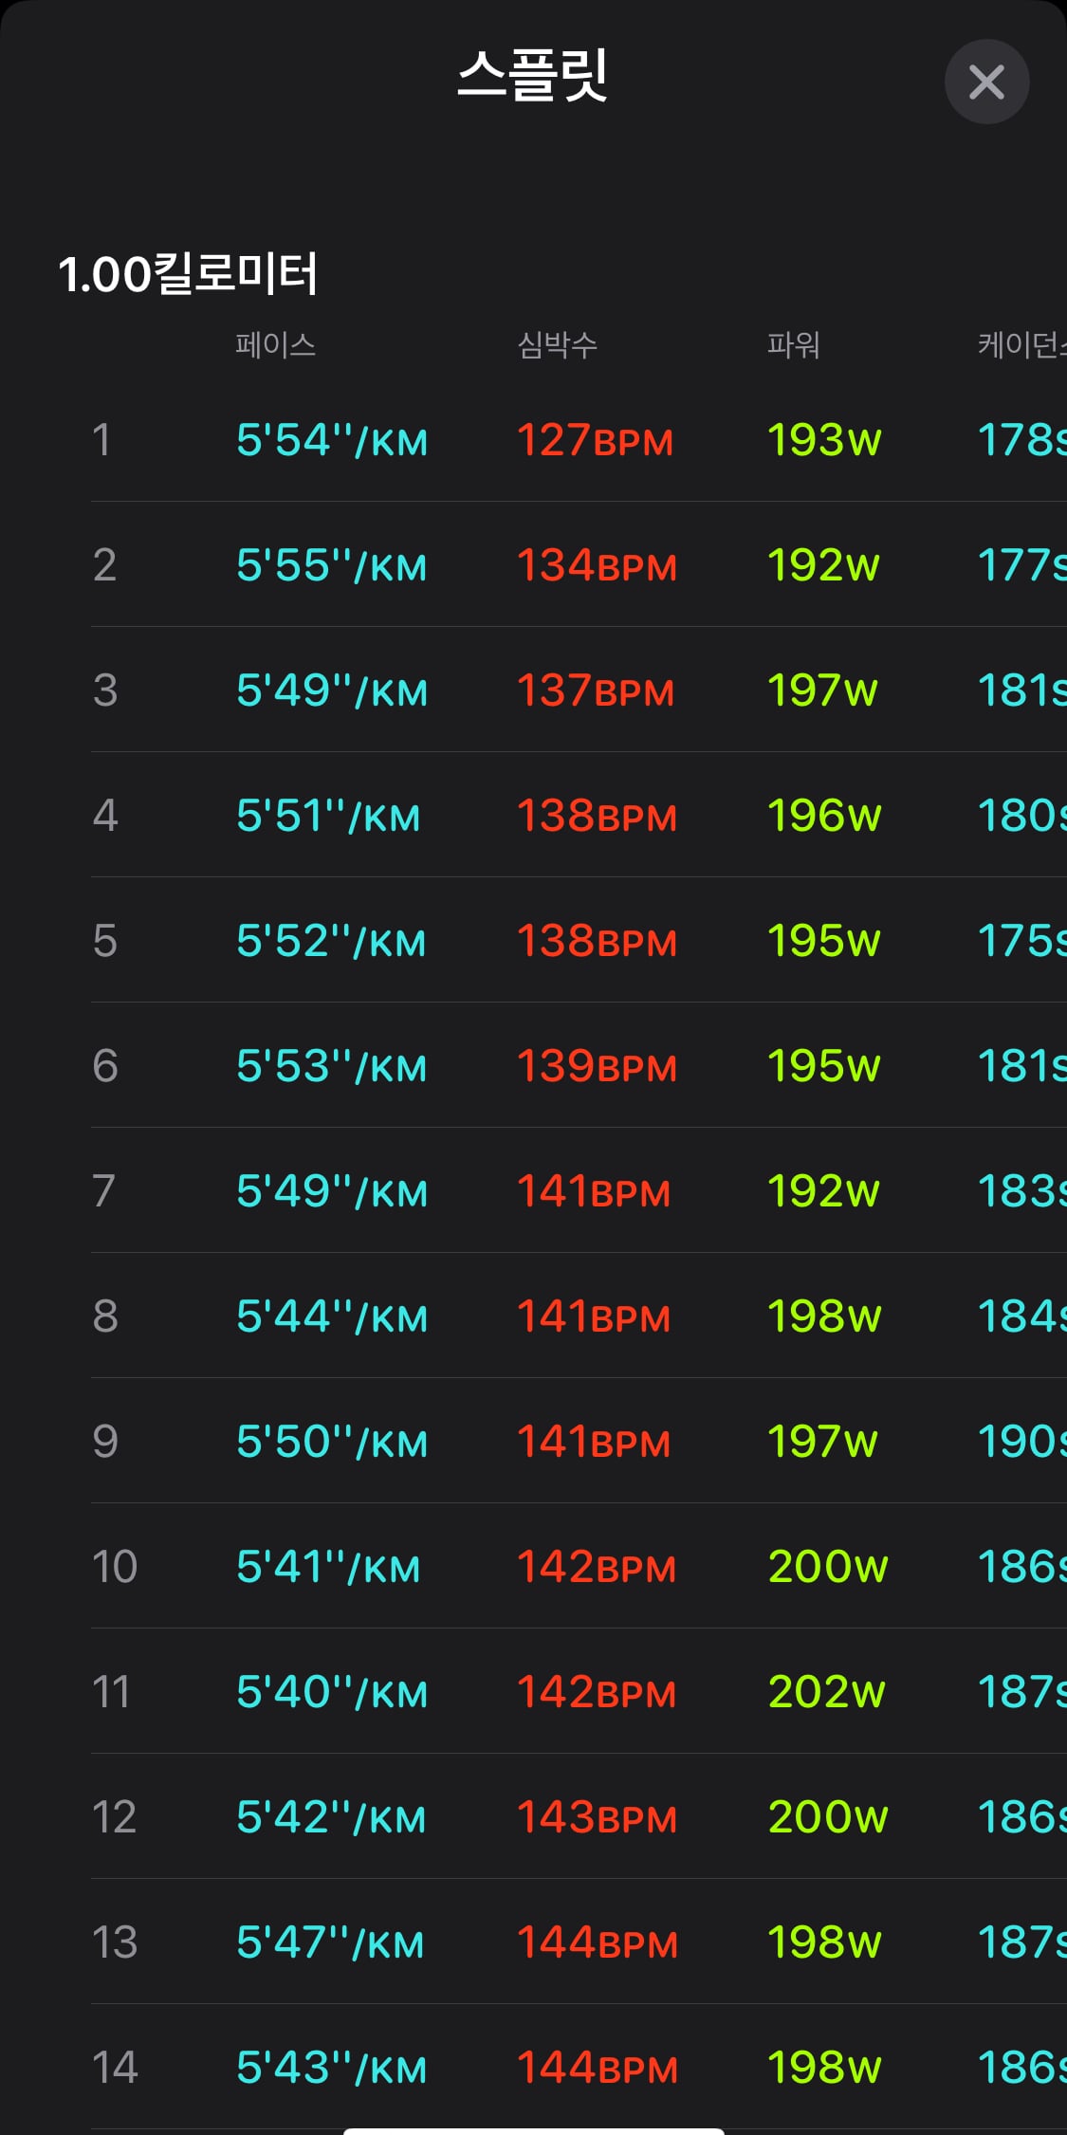Select split 1 pace 5'54''/KM
Viewport: 1067px width, 2135px height.
[x=332, y=440]
